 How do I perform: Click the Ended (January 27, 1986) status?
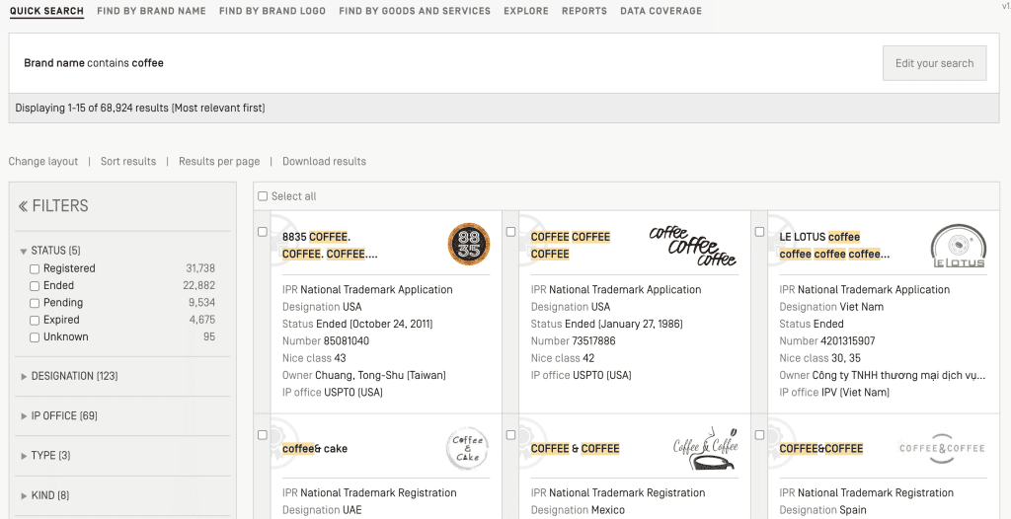coord(624,324)
